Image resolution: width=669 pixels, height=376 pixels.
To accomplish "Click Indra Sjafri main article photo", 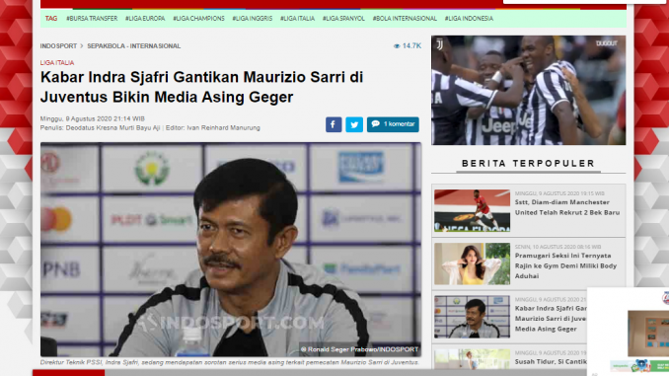I will [231, 250].
